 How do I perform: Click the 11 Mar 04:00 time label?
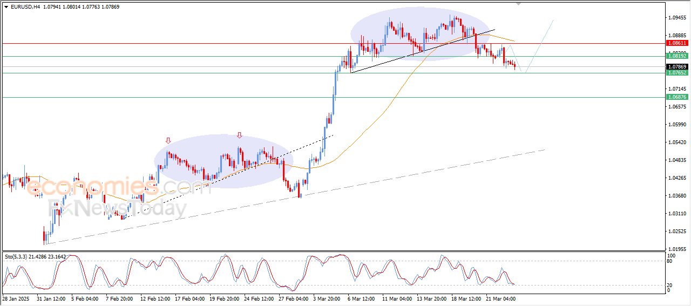[x=398, y=298]
